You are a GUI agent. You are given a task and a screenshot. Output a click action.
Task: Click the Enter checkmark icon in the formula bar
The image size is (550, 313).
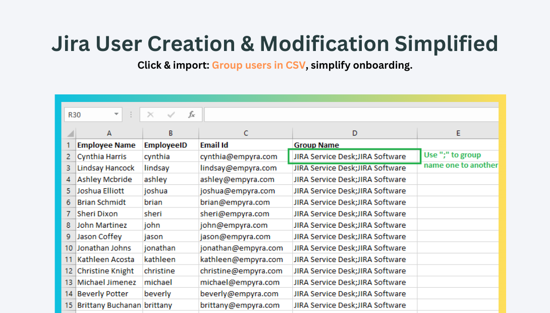[x=171, y=115]
